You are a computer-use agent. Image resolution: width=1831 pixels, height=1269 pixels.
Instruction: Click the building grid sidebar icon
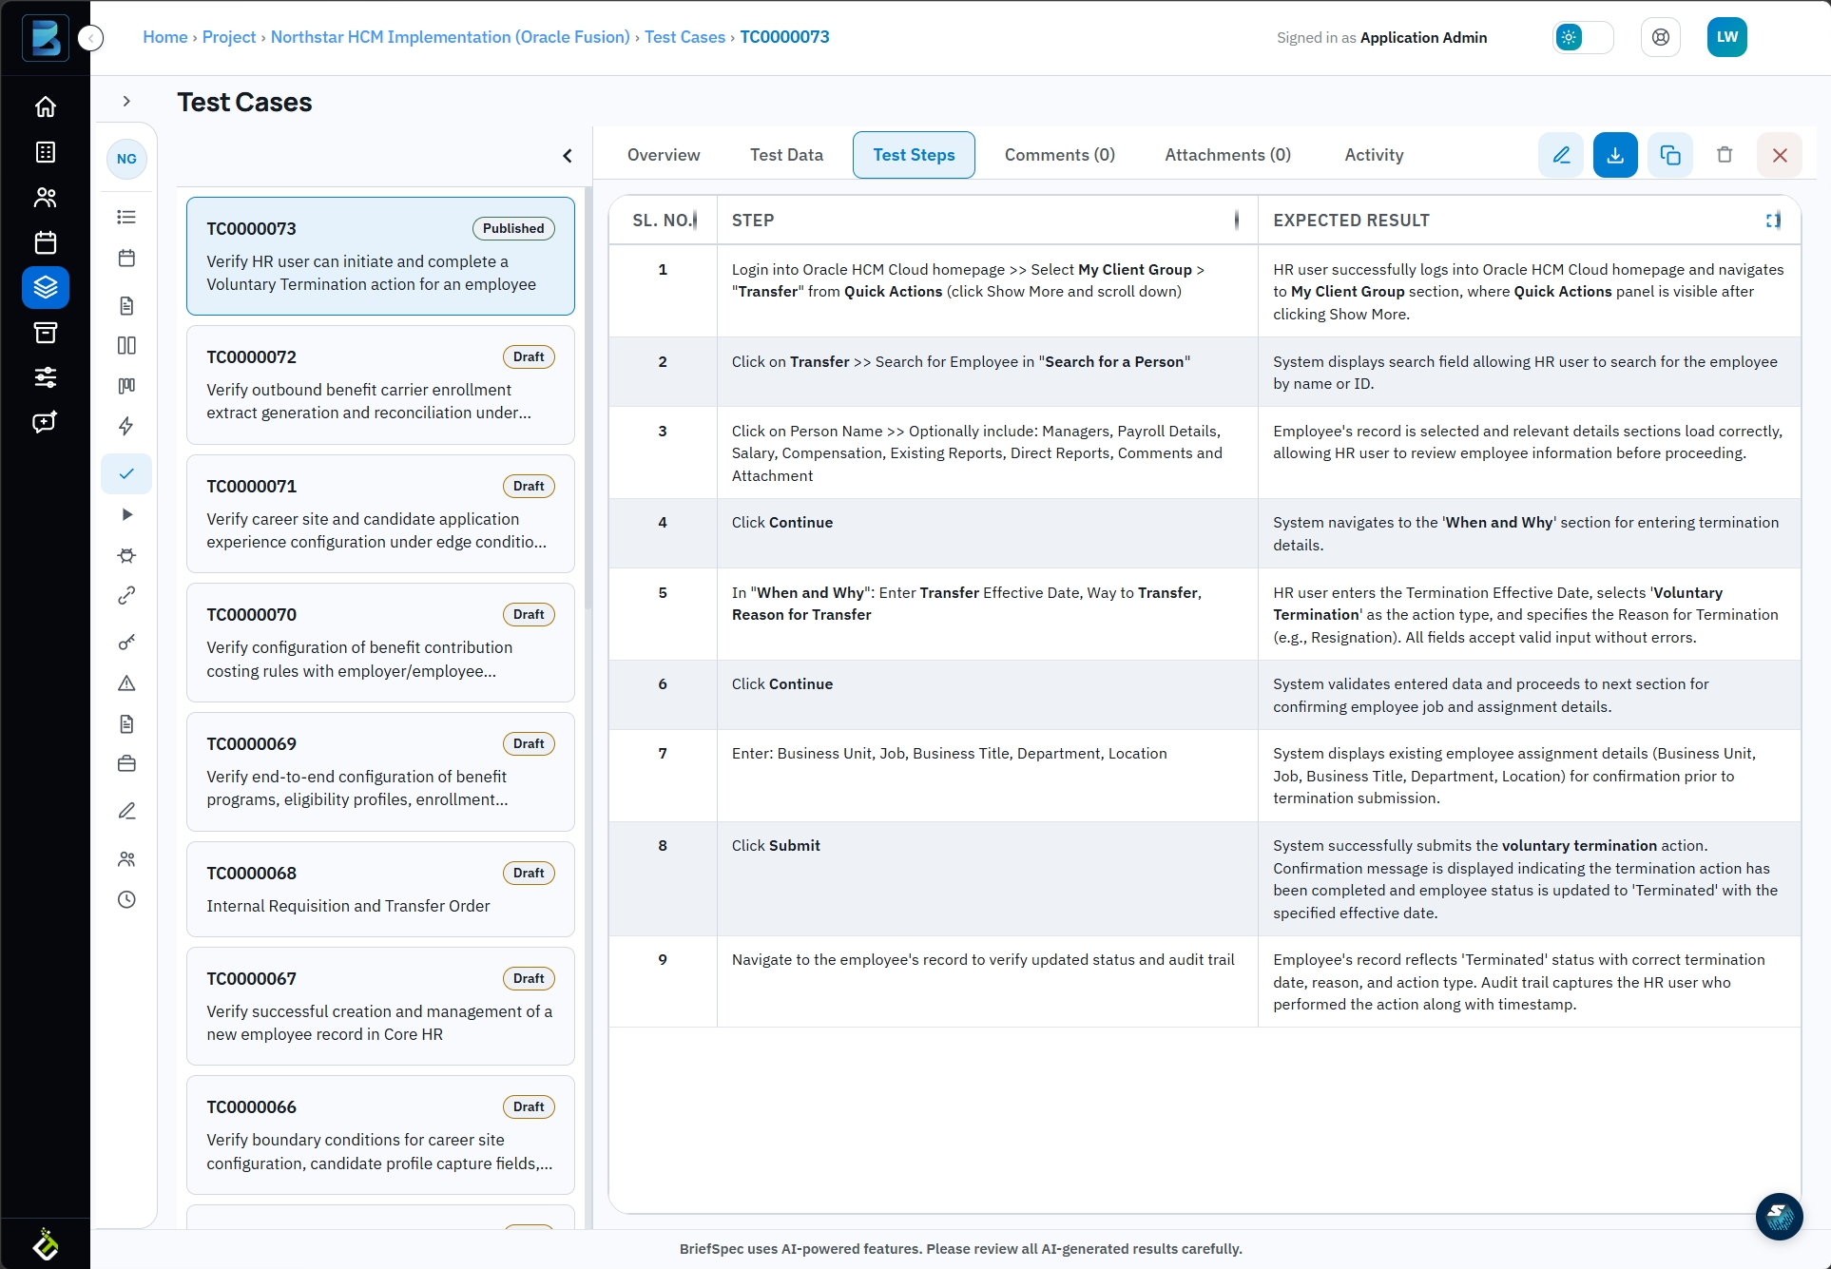click(45, 152)
